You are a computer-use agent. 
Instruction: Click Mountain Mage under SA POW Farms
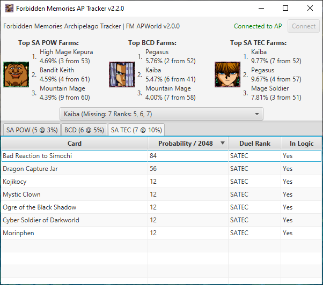(x=65, y=93)
